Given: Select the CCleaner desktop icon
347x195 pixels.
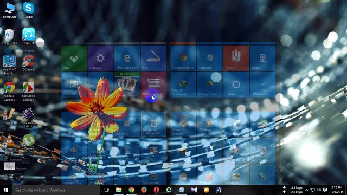Looking at the screenshot, I should 29,63.
